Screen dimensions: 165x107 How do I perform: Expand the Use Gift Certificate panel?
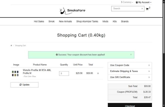[x=130, y=77]
